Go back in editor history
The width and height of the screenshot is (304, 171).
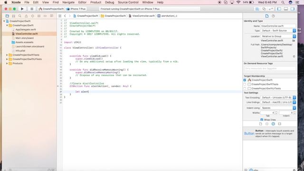(65, 16)
